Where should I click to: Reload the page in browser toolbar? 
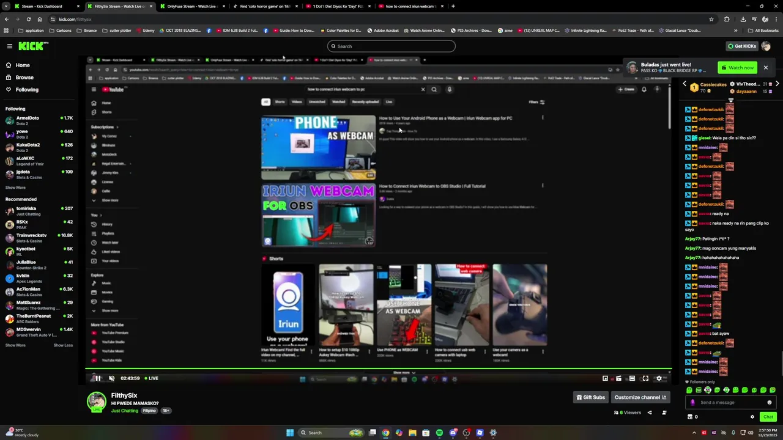tap(29, 19)
